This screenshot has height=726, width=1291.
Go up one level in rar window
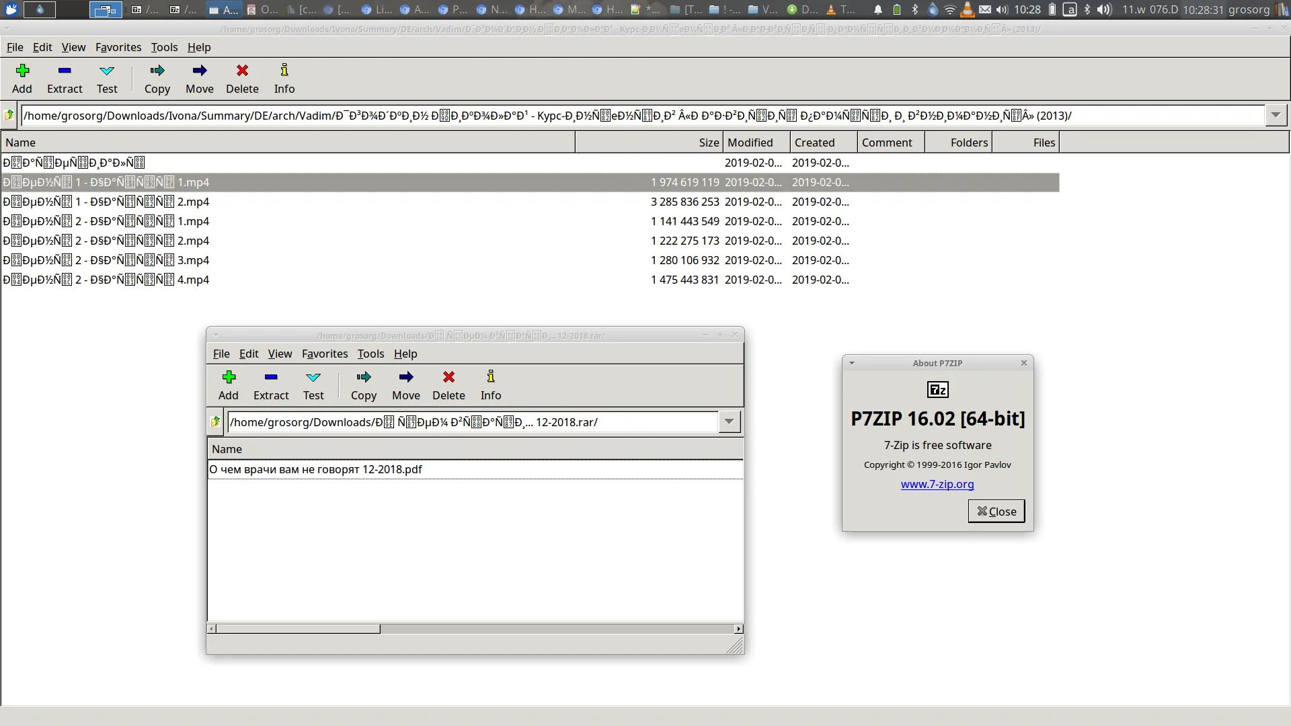215,422
